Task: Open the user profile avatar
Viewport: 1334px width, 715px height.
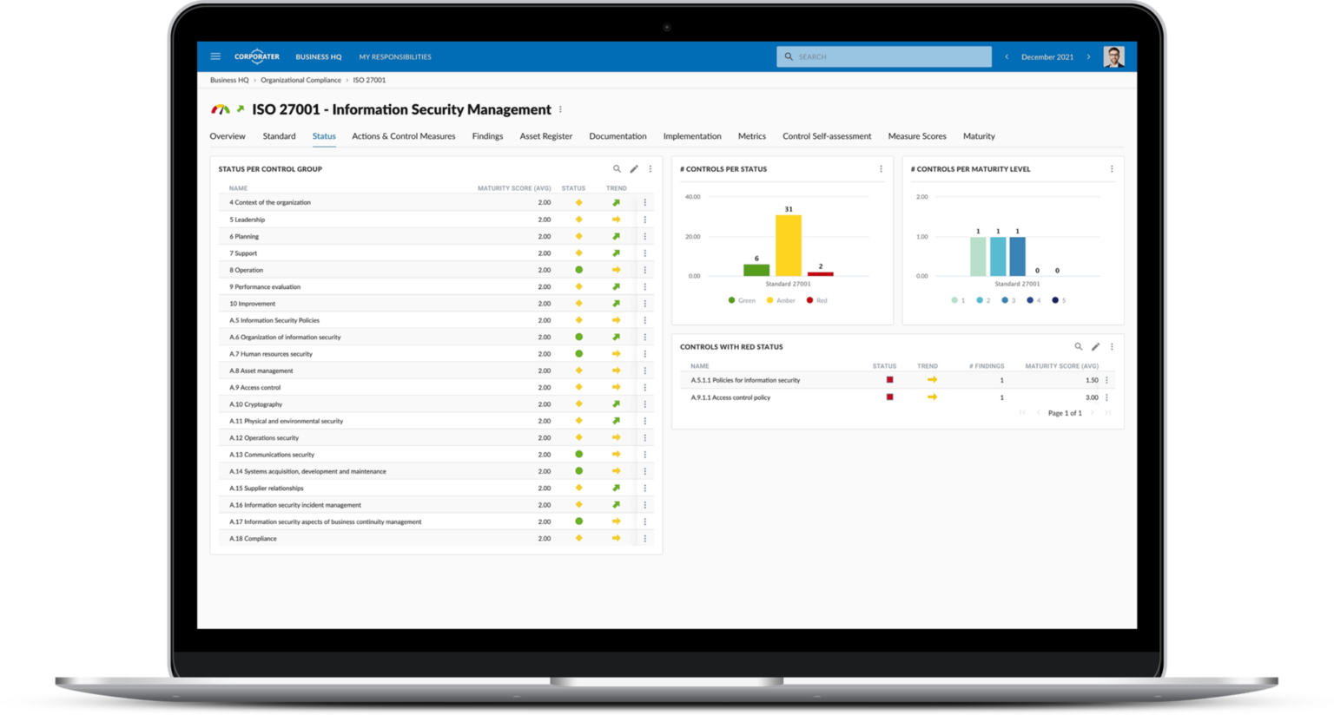Action: pos(1113,56)
